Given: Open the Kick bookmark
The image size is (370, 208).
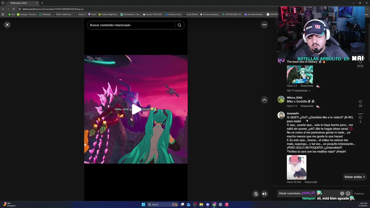Looking at the screenshot, I should click(12, 14).
